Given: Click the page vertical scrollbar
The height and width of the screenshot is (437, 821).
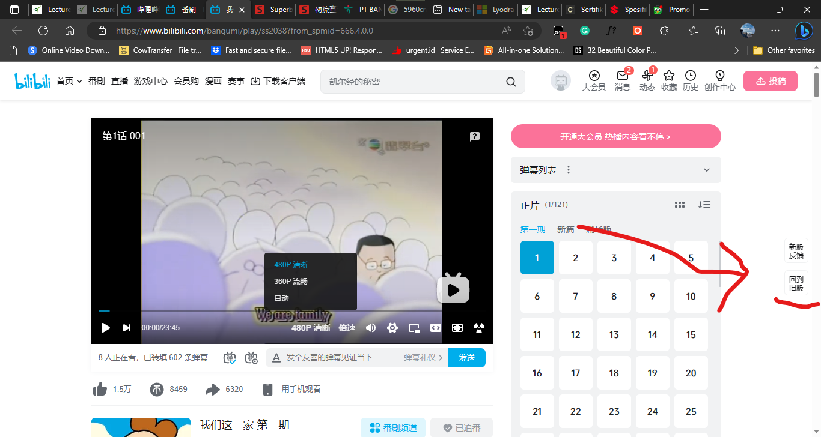Looking at the screenshot, I should click(x=816, y=85).
